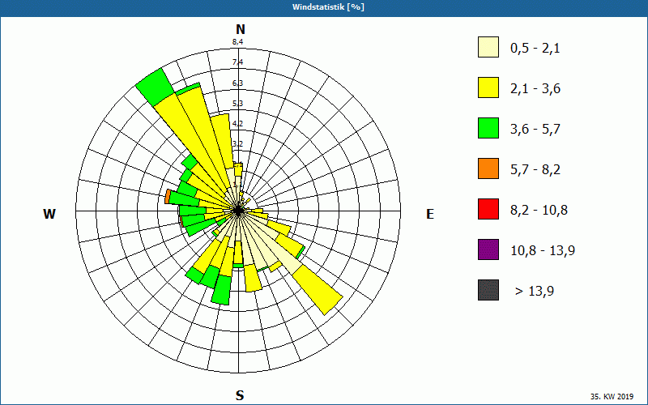The width and height of the screenshot is (648, 405).
Task: Click the legend label "5,7 - 8,2"
Action: click(535, 170)
